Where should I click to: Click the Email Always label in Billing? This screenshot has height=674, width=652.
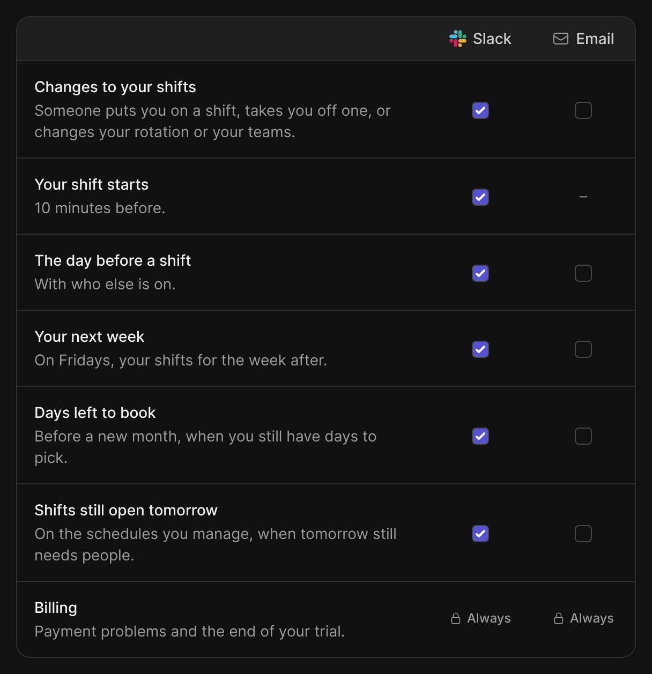[592, 618]
